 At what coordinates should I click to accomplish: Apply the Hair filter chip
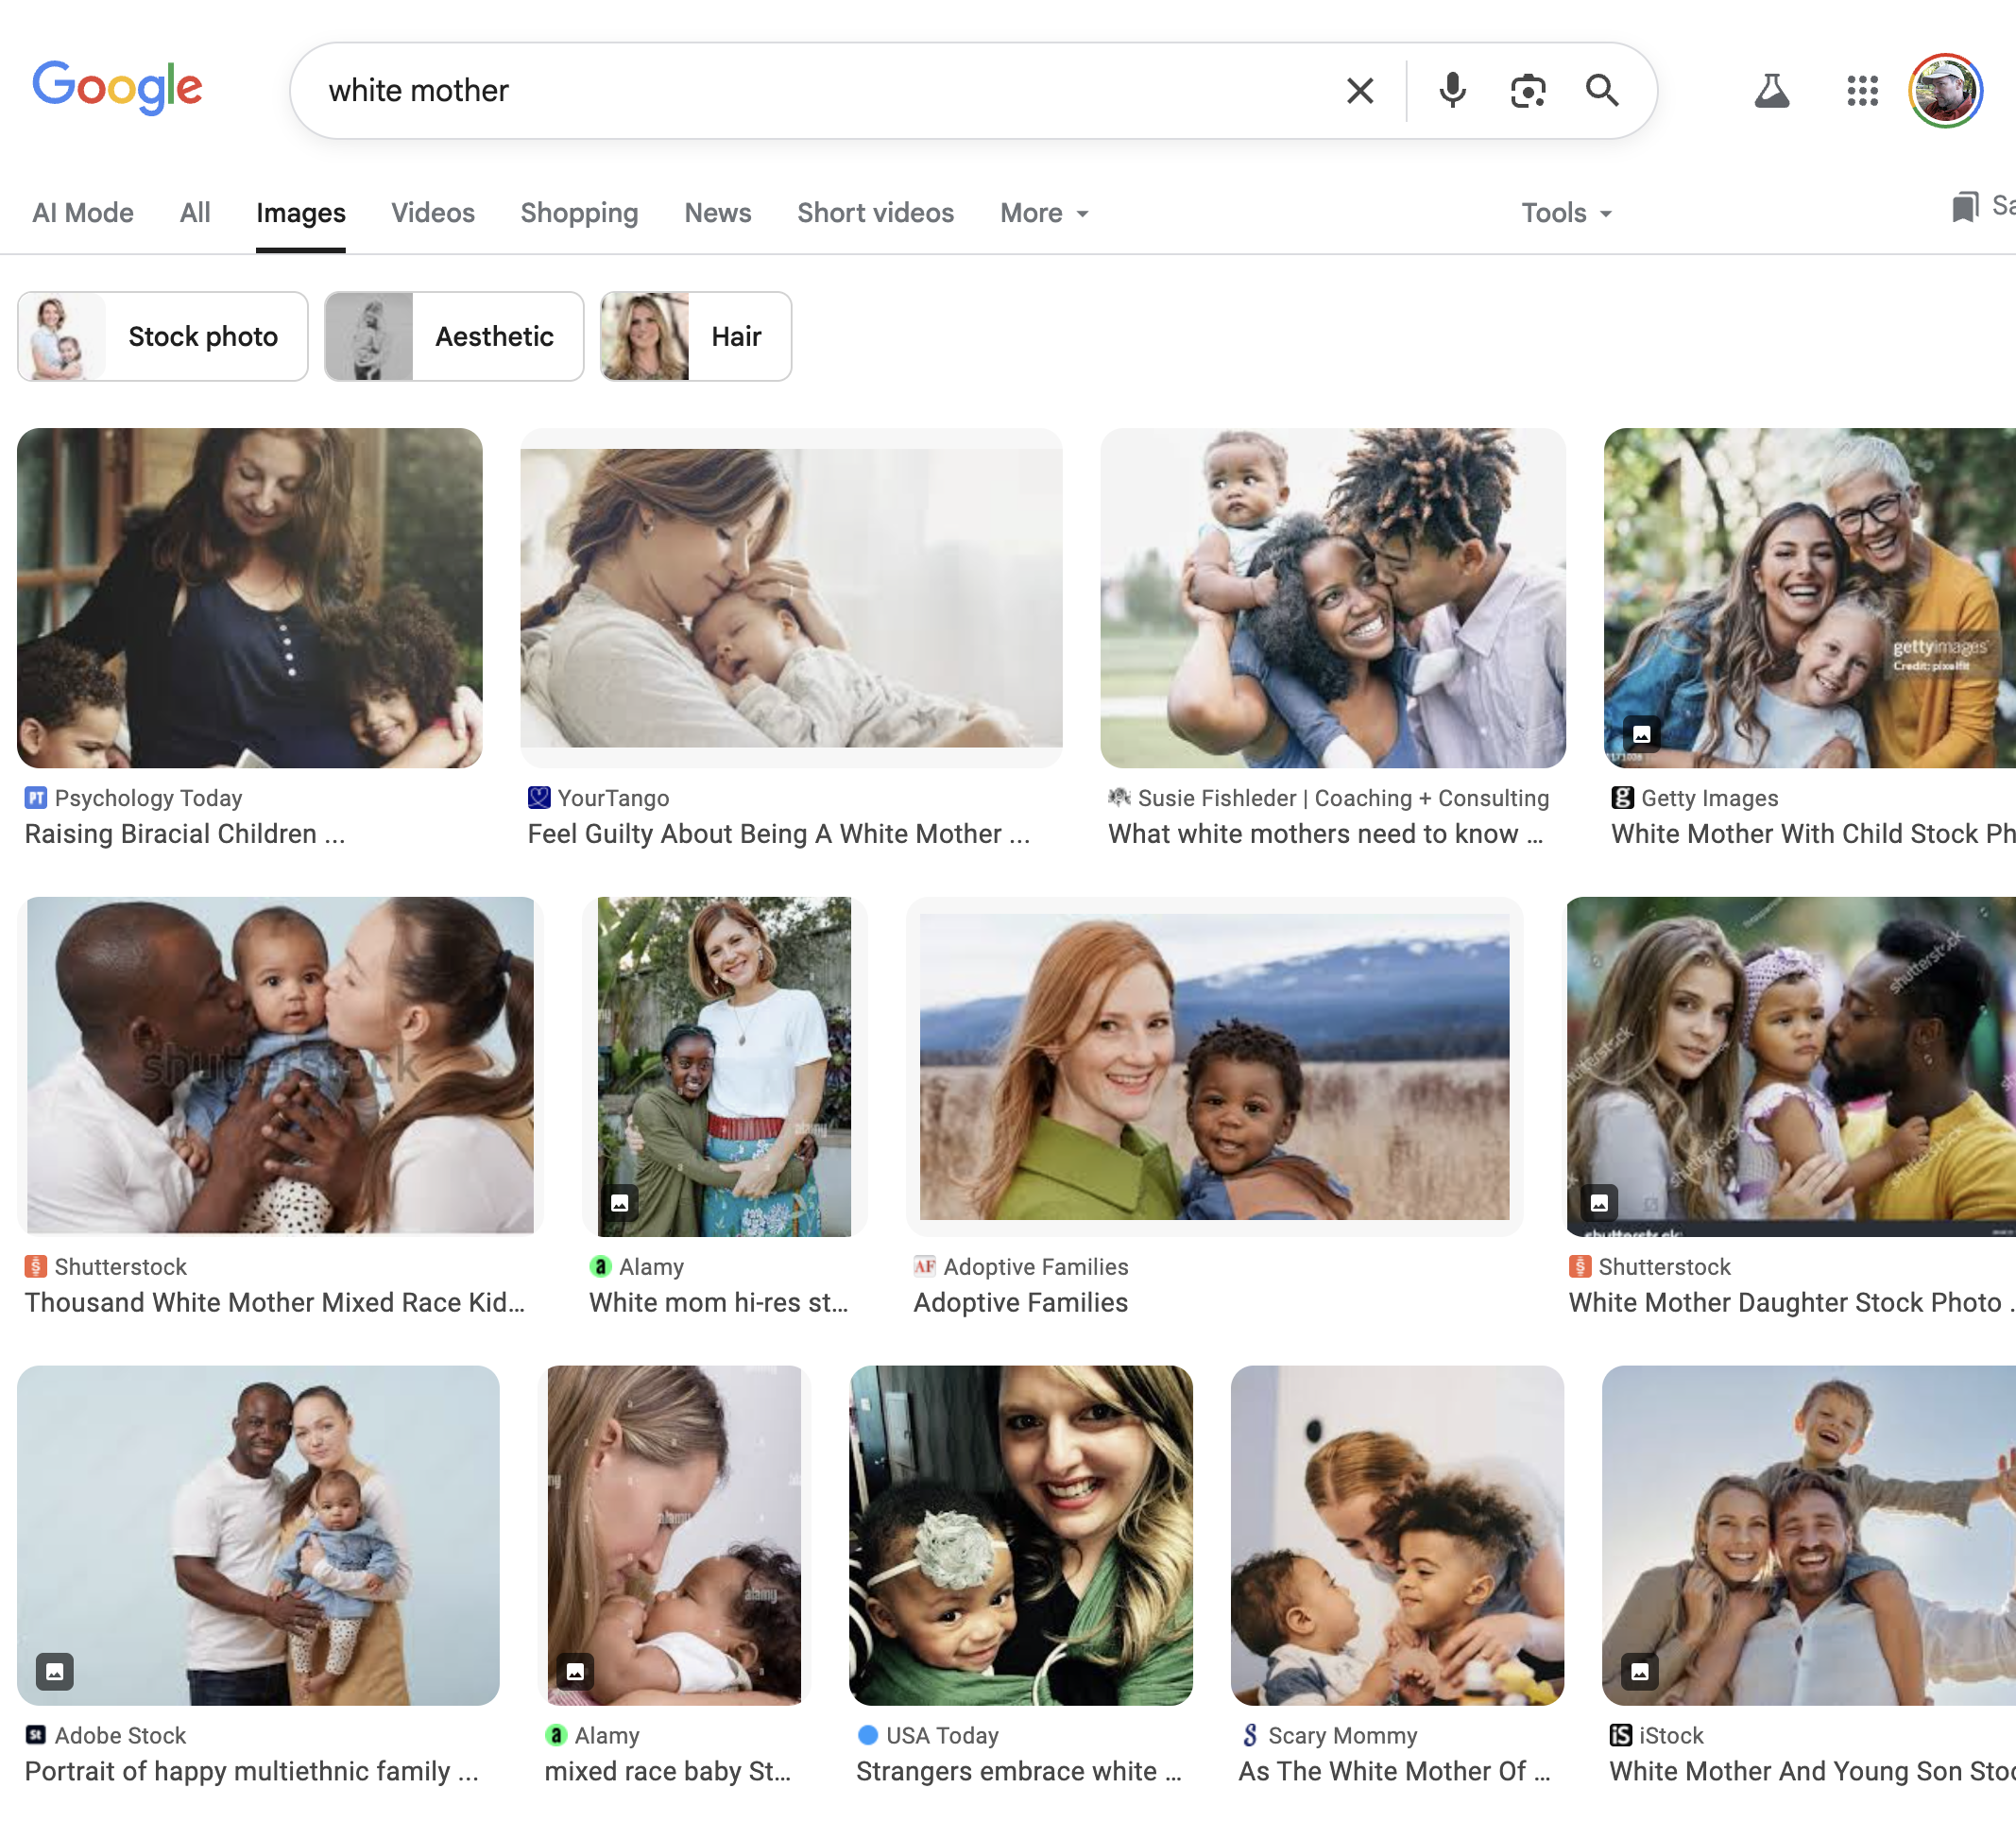(696, 336)
